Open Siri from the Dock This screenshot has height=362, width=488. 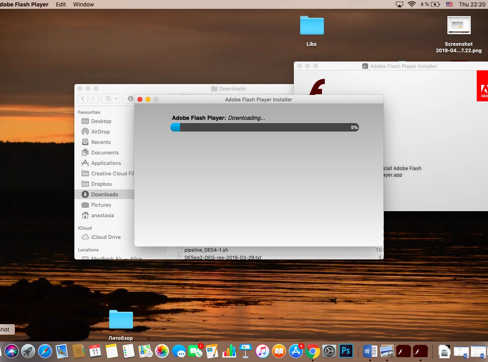pyautogui.click(x=12, y=351)
